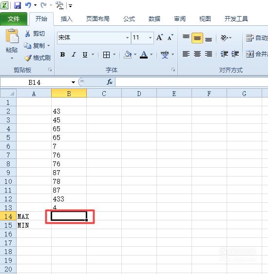The image size is (268, 274).
Task: Toggle underline formatting
Action: [85, 55]
